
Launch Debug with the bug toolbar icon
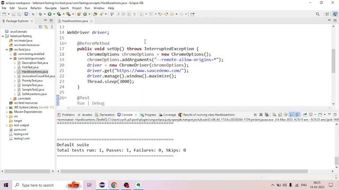point(40,14)
